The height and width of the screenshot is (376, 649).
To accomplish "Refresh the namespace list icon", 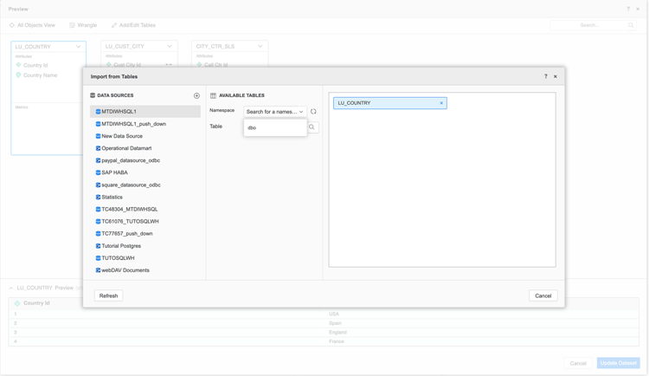I will (313, 112).
